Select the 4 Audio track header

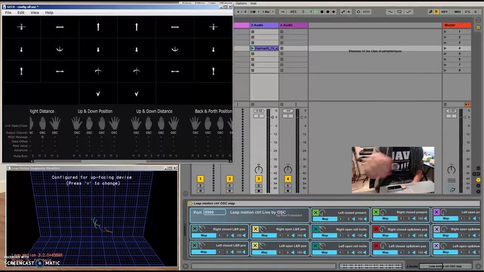[293, 25]
